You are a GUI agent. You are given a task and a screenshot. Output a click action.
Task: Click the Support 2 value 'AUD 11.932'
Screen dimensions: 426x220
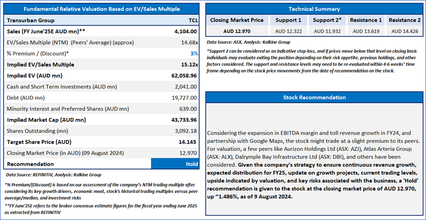(327, 31)
